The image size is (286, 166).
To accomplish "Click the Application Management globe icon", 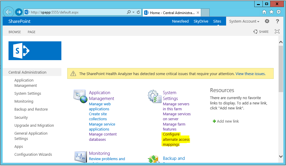I will click(x=80, y=96).
